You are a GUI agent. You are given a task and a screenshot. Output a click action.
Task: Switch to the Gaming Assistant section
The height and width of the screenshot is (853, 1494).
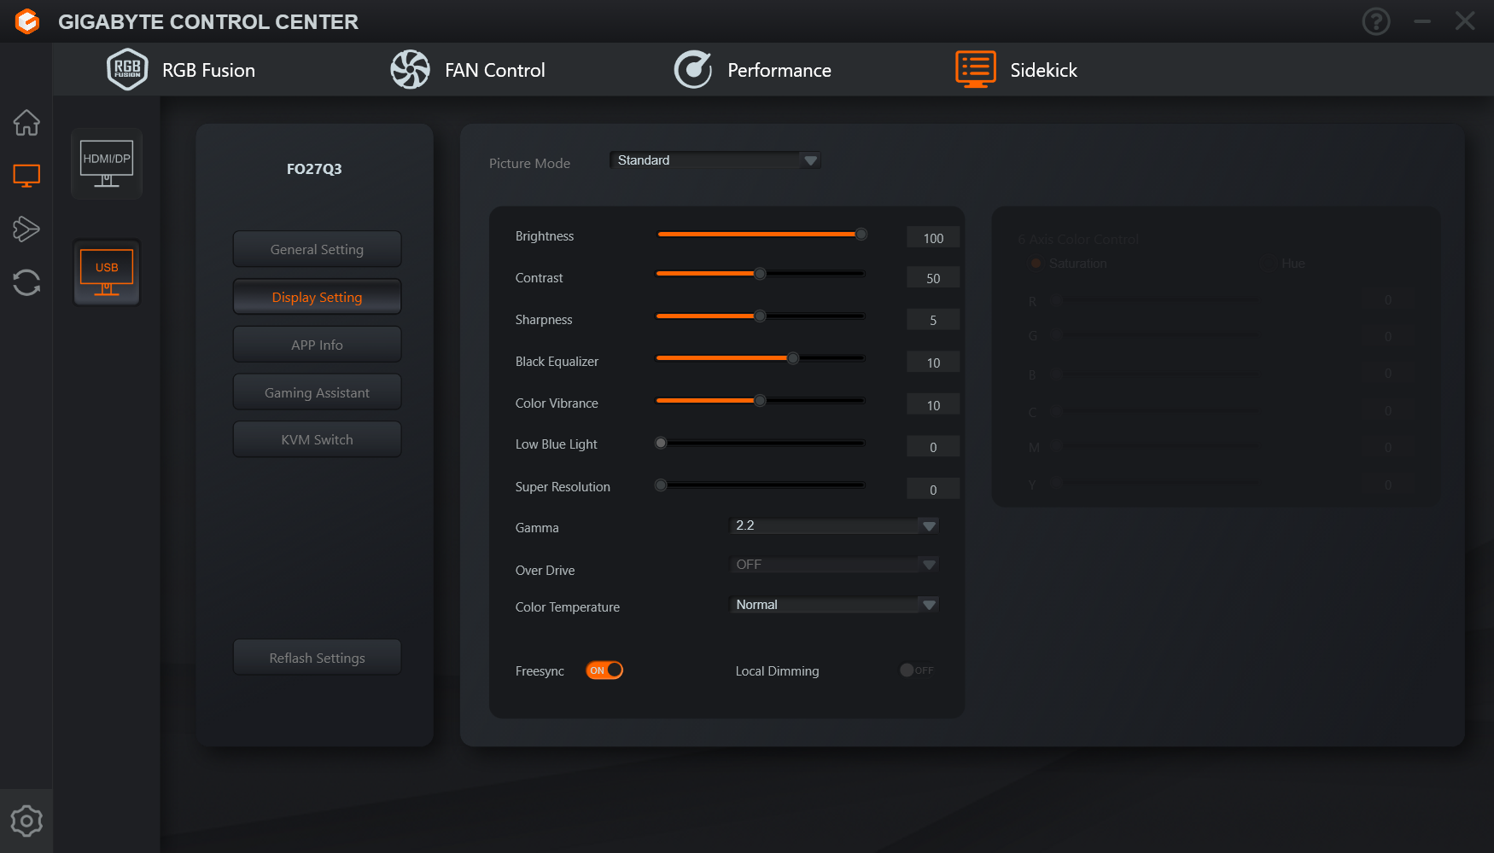[317, 392]
